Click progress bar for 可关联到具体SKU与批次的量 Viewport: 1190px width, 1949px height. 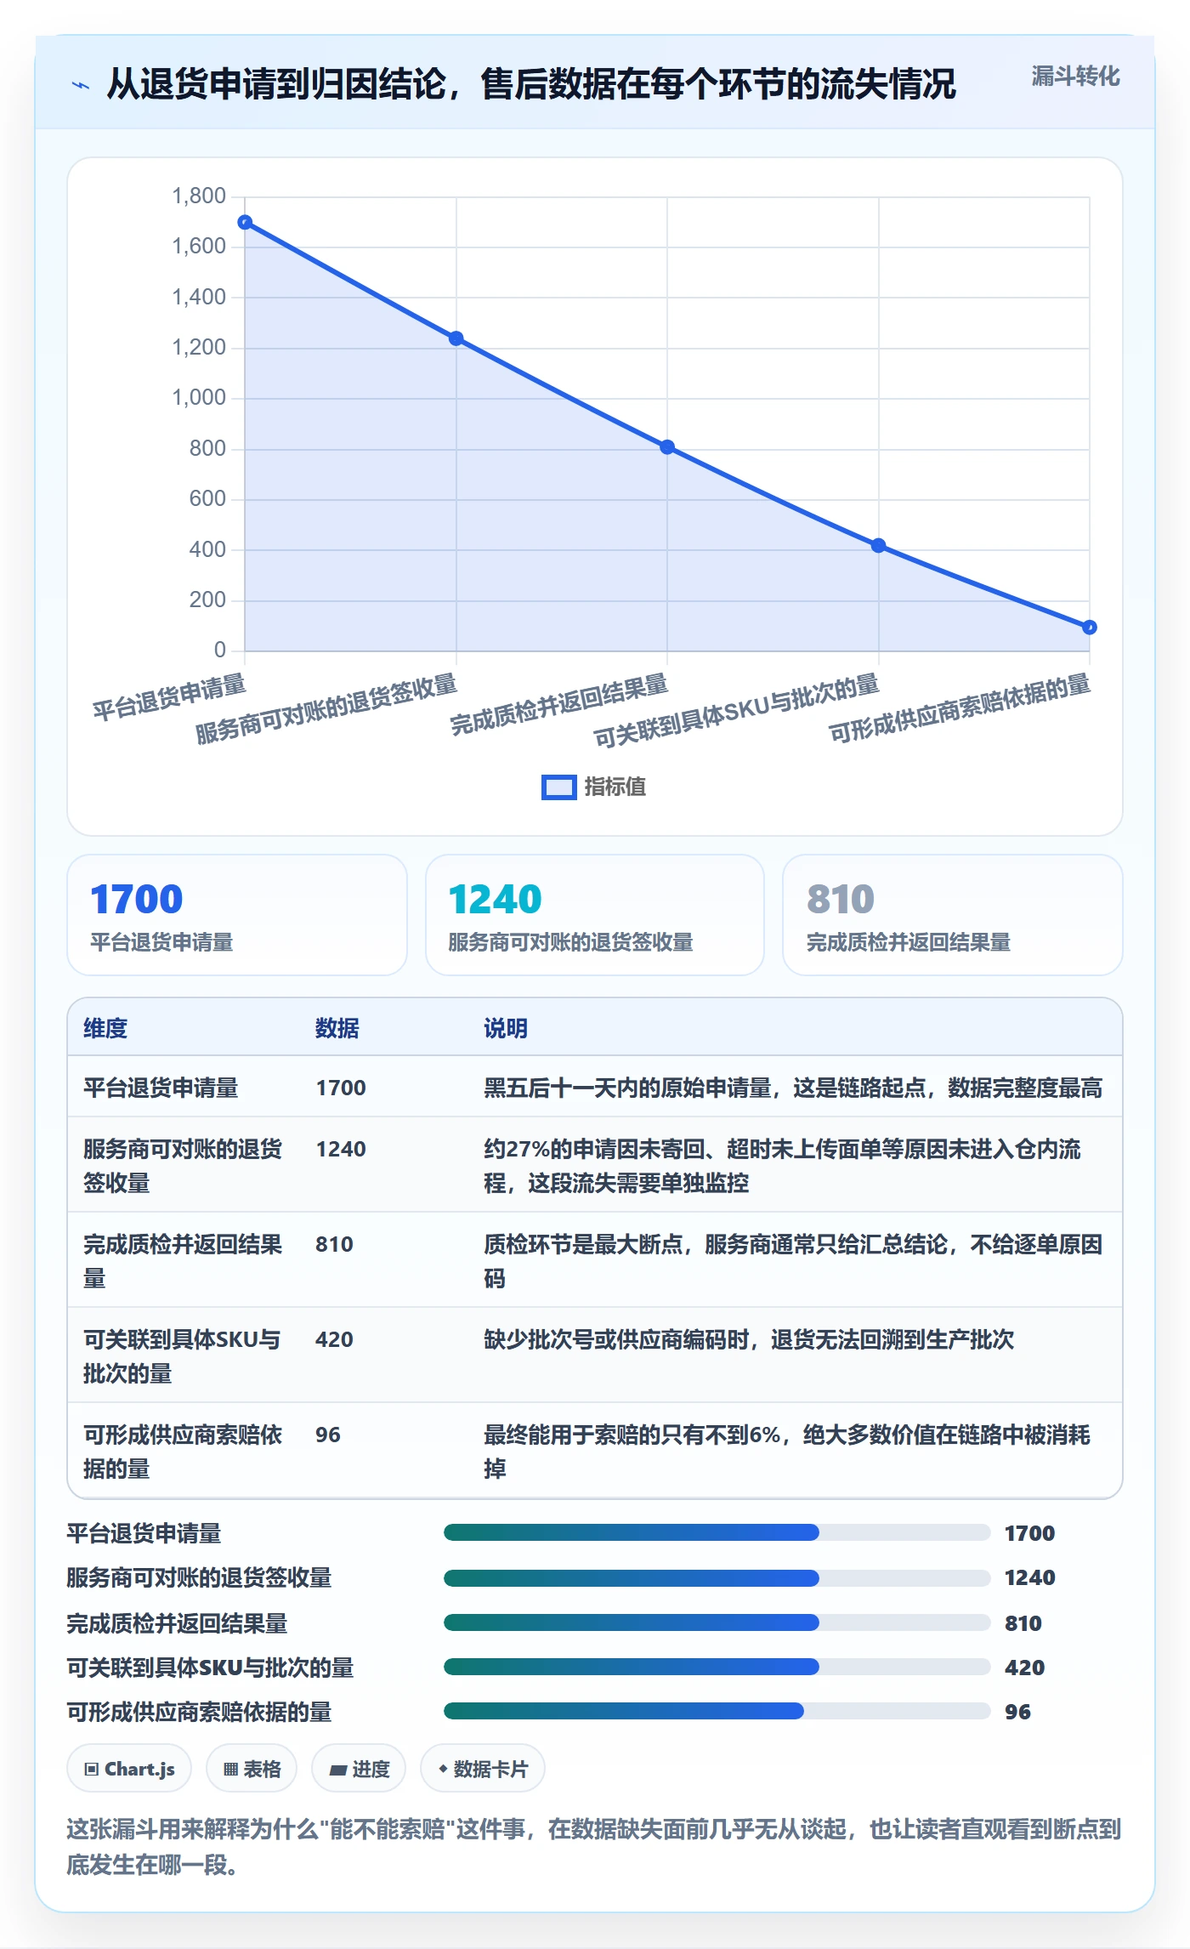pyautogui.click(x=717, y=1667)
